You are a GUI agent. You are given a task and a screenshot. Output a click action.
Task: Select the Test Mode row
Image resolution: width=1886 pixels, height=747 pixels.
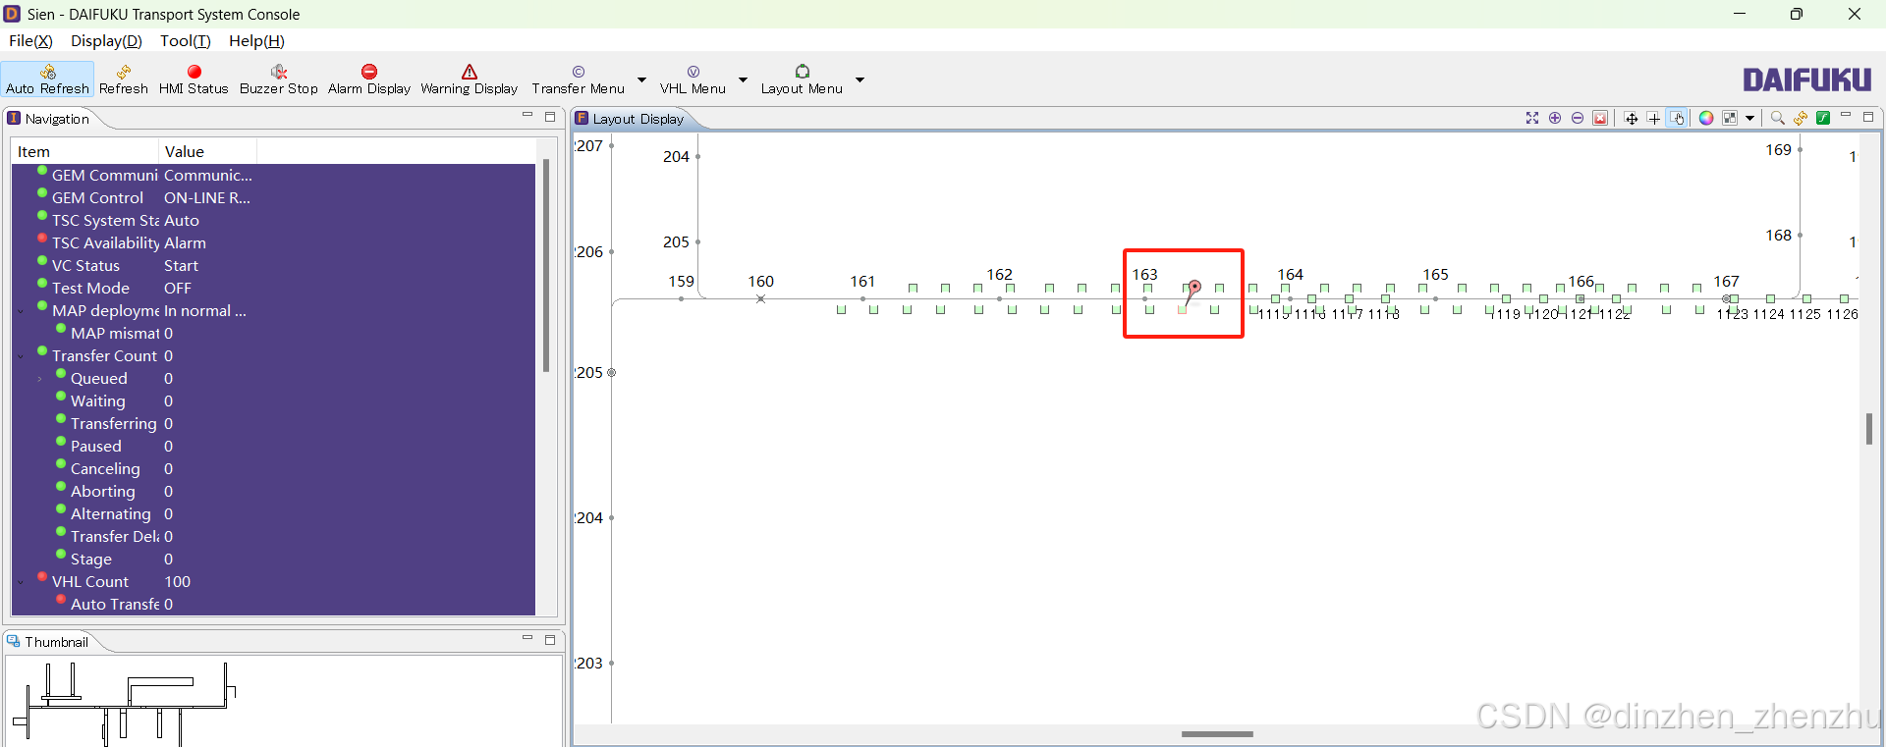[273, 289]
